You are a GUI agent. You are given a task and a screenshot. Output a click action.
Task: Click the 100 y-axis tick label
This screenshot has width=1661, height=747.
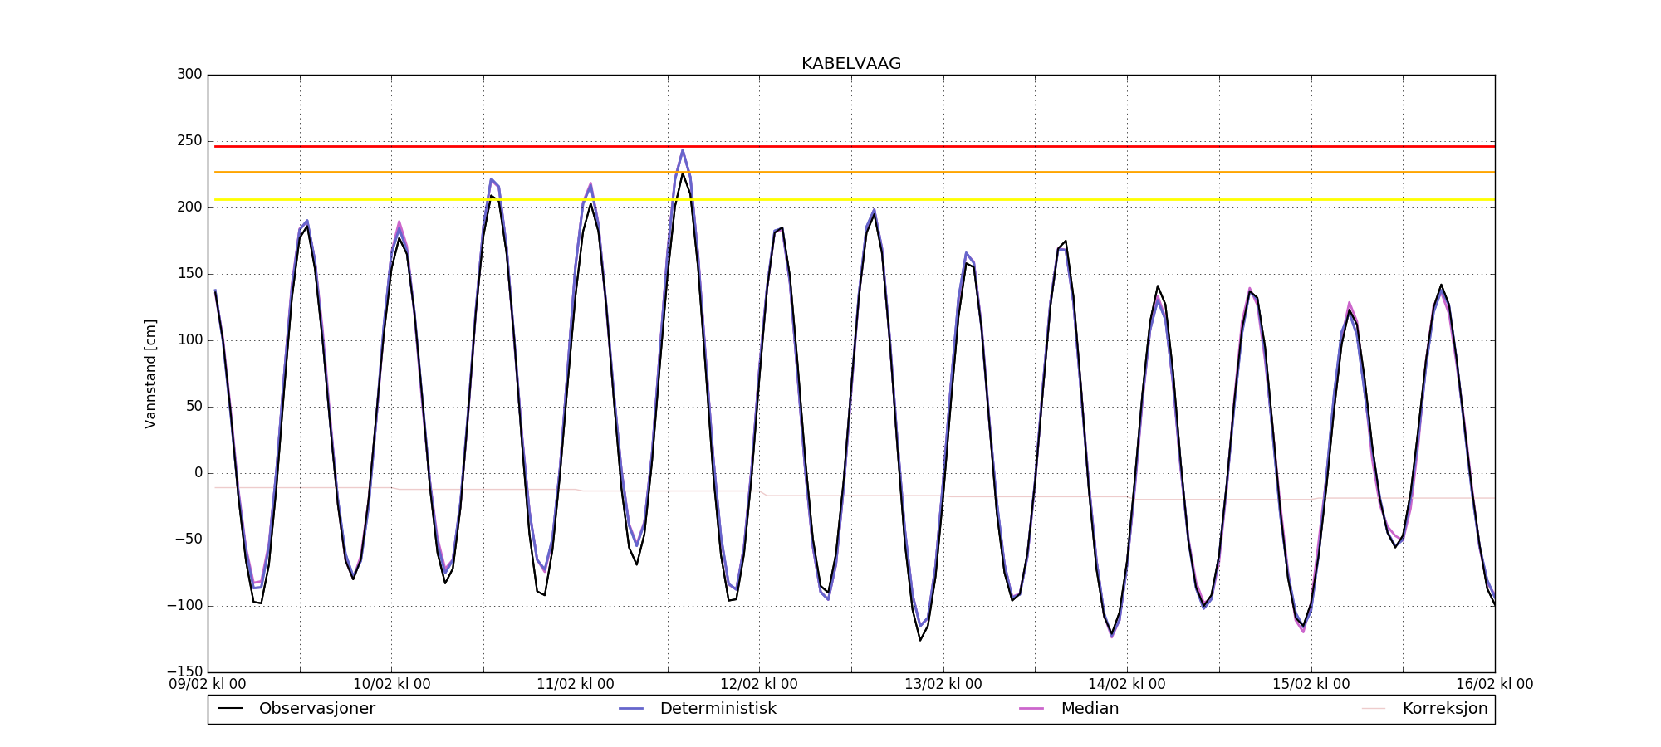click(189, 340)
